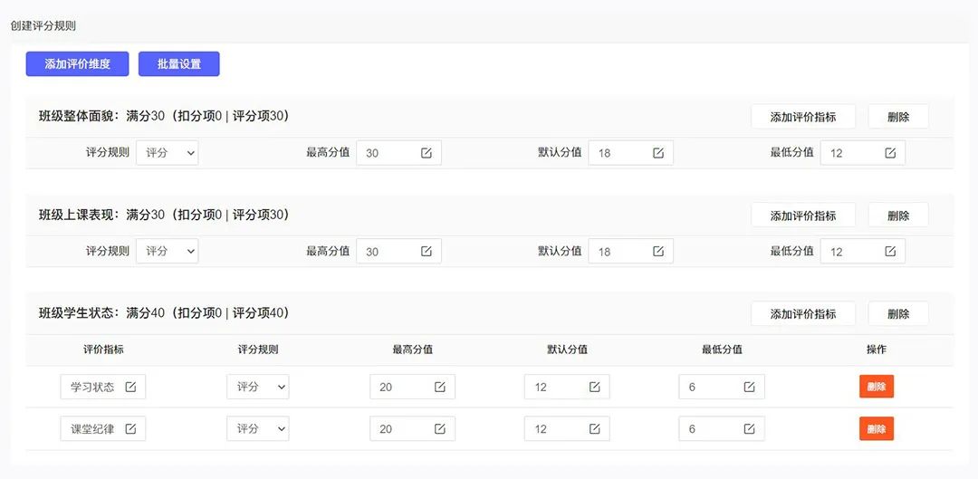
Task: Open 评分规则 dropdown for 班级上课表现
Action: tap(168, 252)
